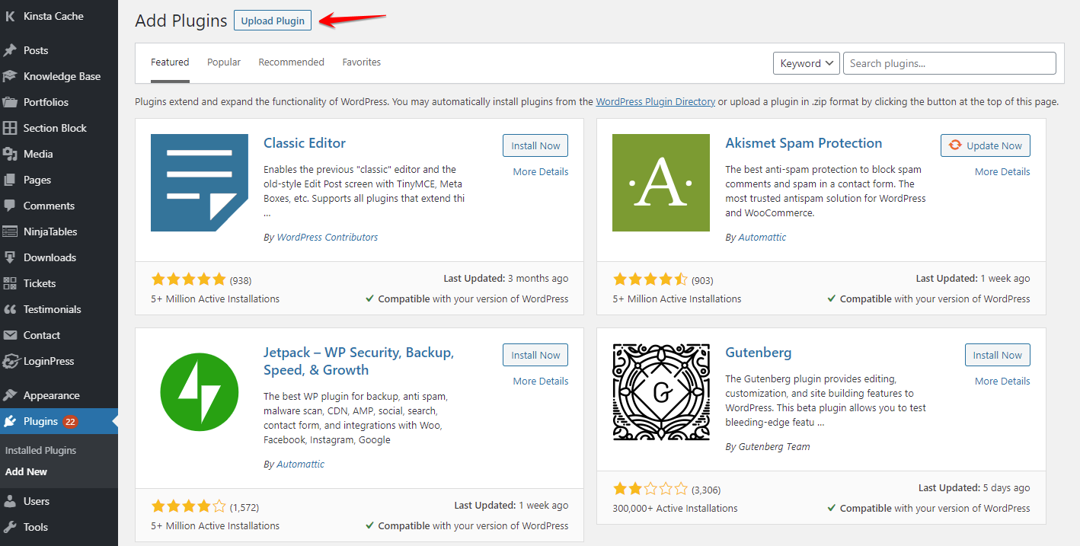The width and height of the screenshot is (1080, 546).
Task: Click the Classic Editor plugin thumbnail
Action: [x=200, y=183]
